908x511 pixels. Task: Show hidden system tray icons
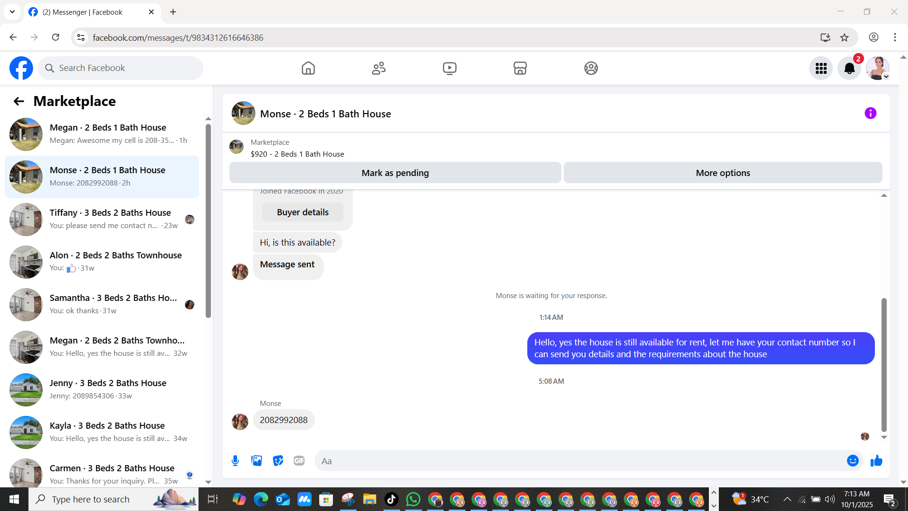(x=787, y=499)
